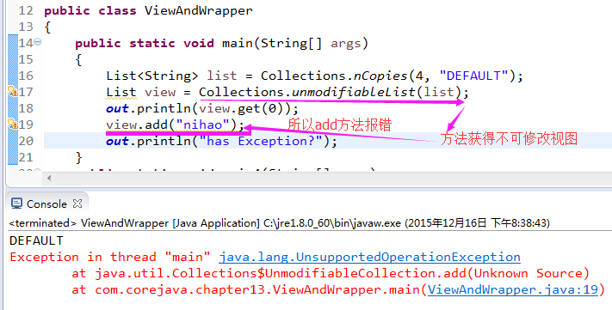Screen dimensions: 612x310
Task: Open the java.lang.UnsupportedOperationException link
Action: point(369,257)
